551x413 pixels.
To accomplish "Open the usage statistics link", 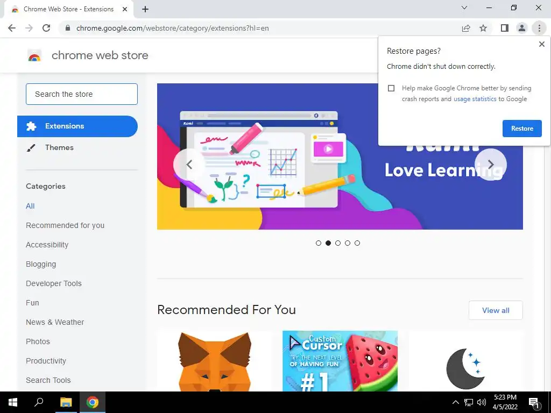I will [x=475, y=99].
